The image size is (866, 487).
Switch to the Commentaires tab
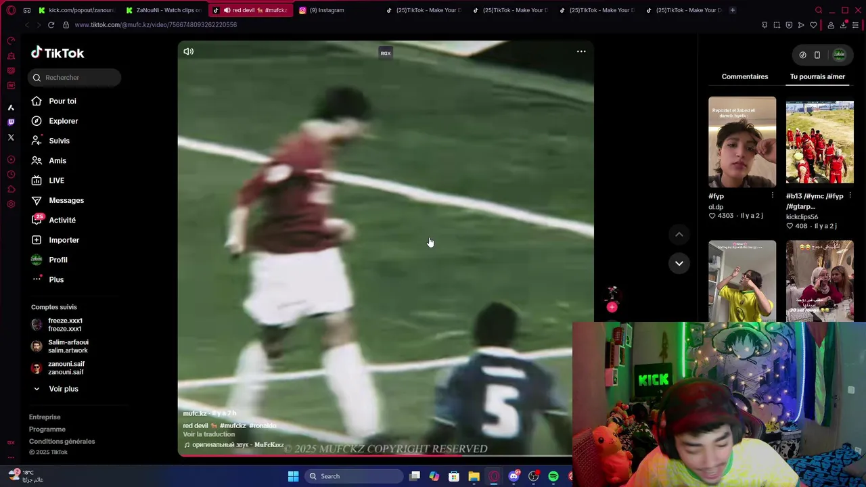coord(744,76)
